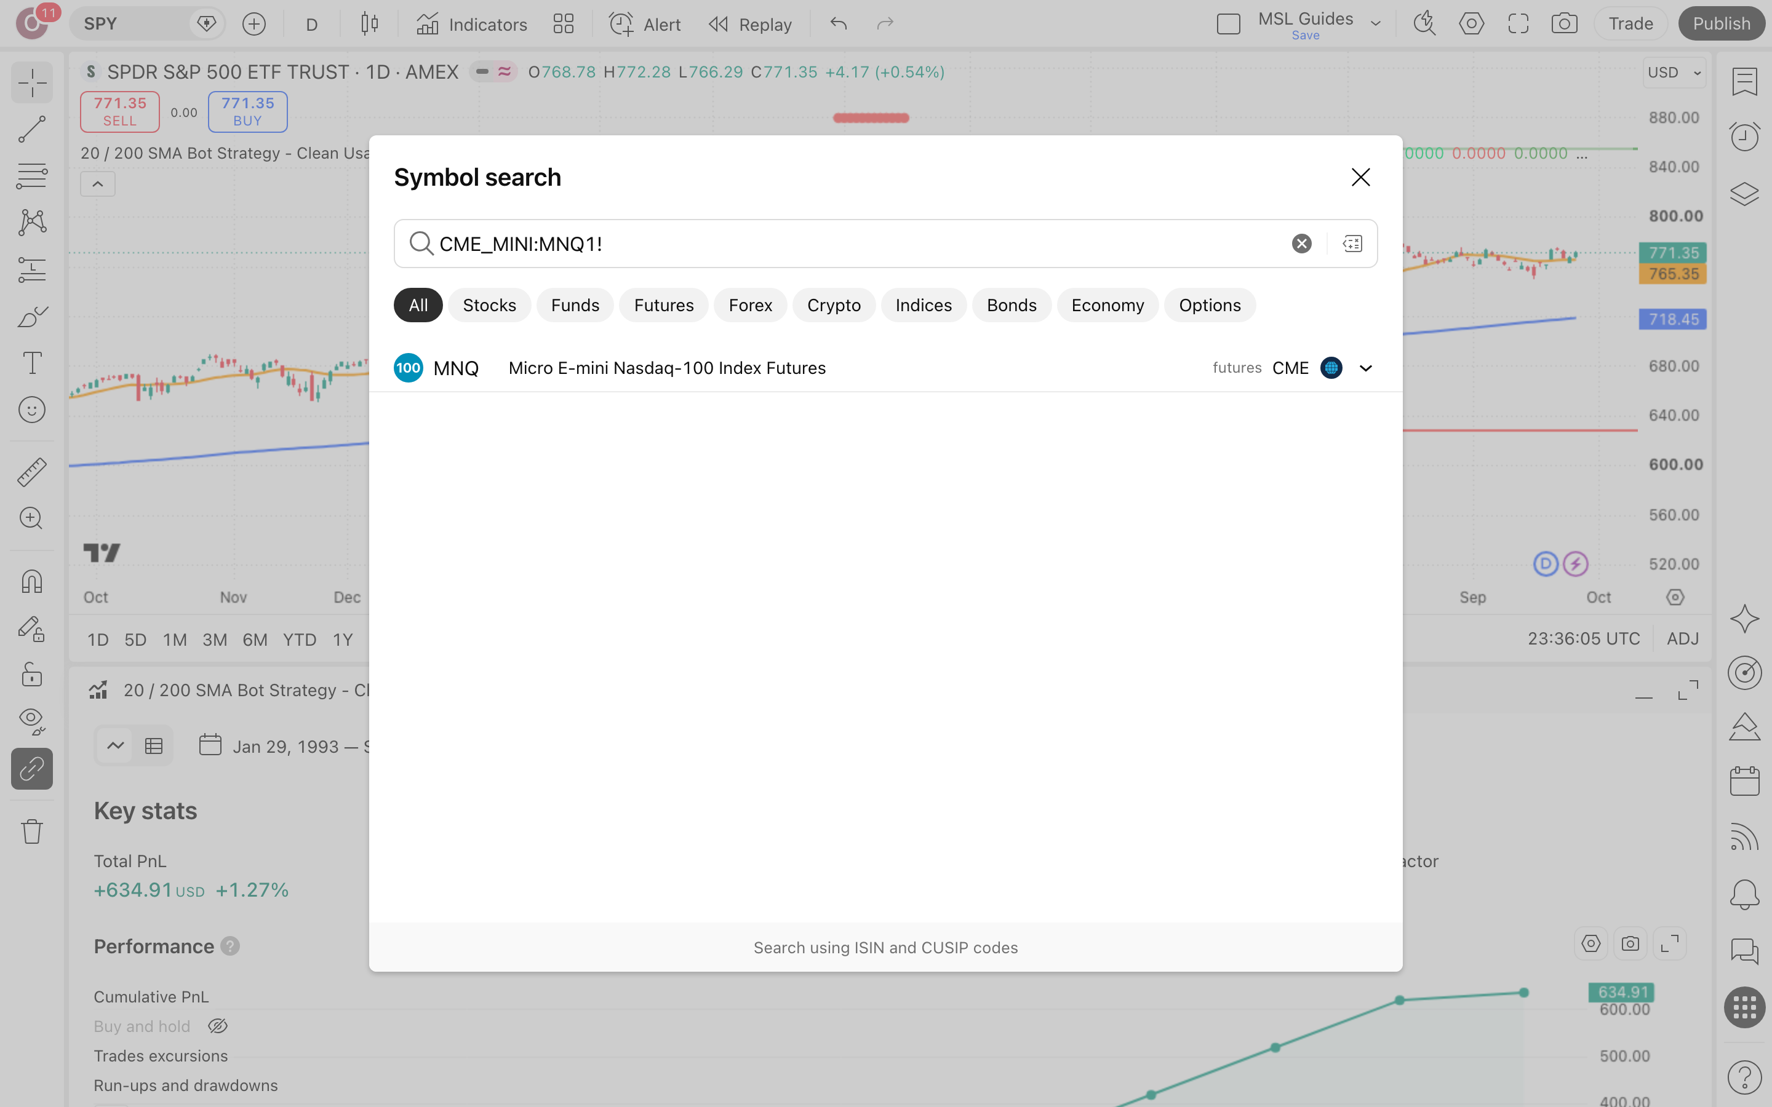
Task: Toggle magnet mode in left toolbar
Action: (x=32, y=581)
